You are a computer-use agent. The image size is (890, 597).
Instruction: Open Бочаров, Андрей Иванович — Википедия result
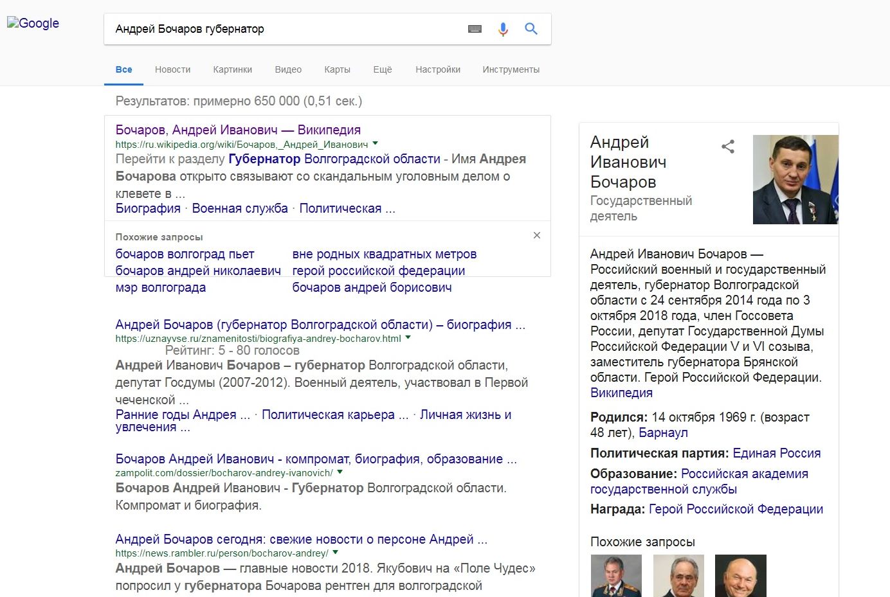click(238, 130)
